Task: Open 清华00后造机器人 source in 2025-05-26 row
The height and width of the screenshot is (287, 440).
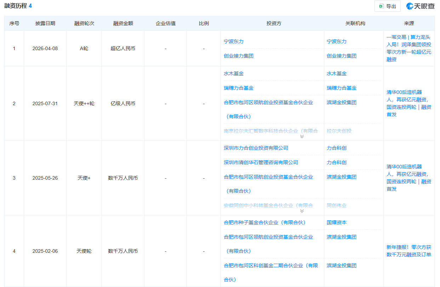Action: (x=409, y=178)
